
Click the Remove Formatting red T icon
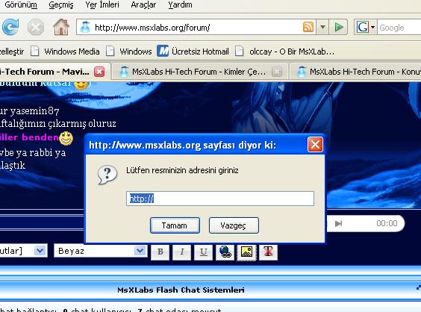click(x=268, y=252)
